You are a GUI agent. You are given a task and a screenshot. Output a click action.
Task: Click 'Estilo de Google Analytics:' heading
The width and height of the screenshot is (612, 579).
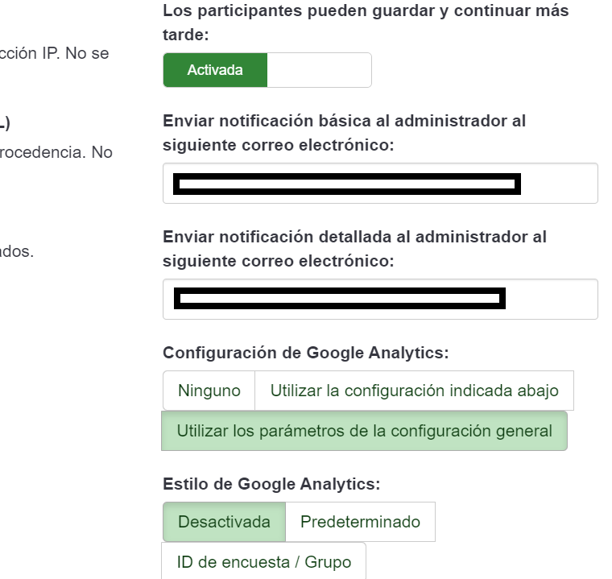tap(271, 484)
